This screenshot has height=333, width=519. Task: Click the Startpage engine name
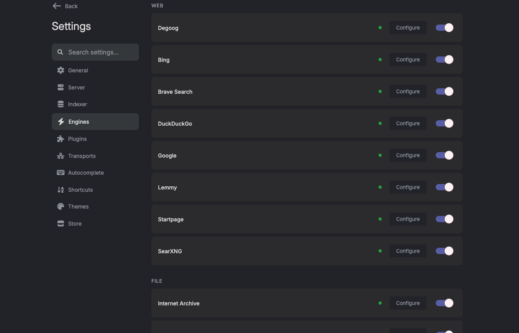(171, 219)
